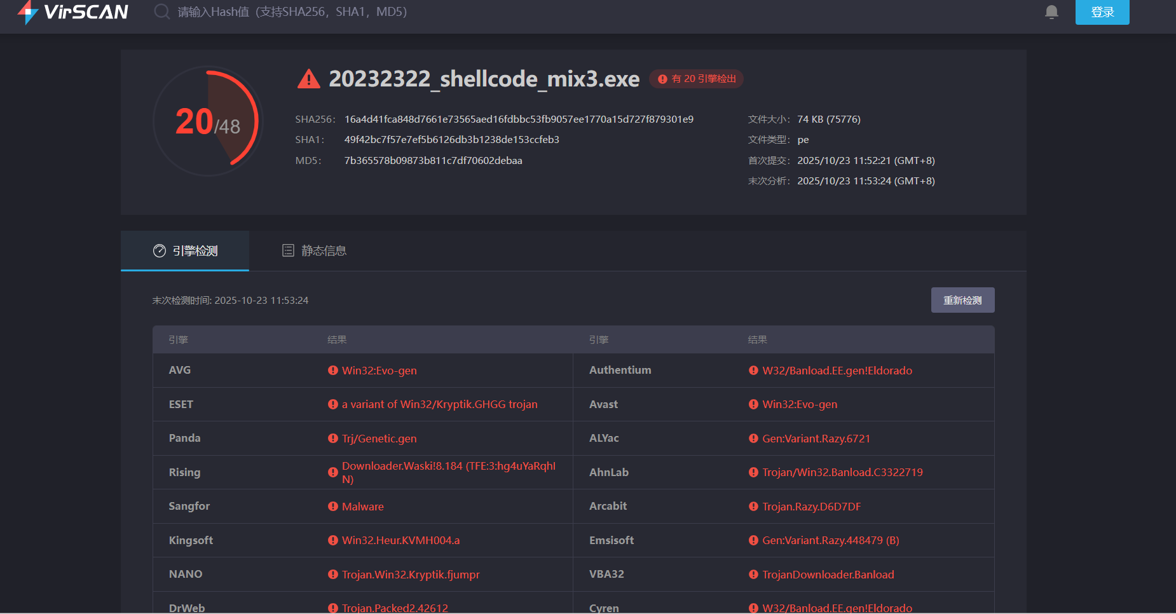Image resolution: width=1176 pixels, height=614 pixels.
Task: Click the alert icon in AhnLab row
Action: 753,472
